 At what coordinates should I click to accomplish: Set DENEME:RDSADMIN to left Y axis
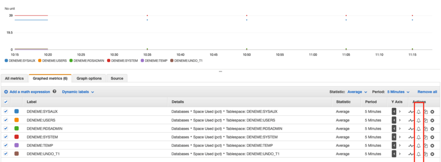coord(394,128)
